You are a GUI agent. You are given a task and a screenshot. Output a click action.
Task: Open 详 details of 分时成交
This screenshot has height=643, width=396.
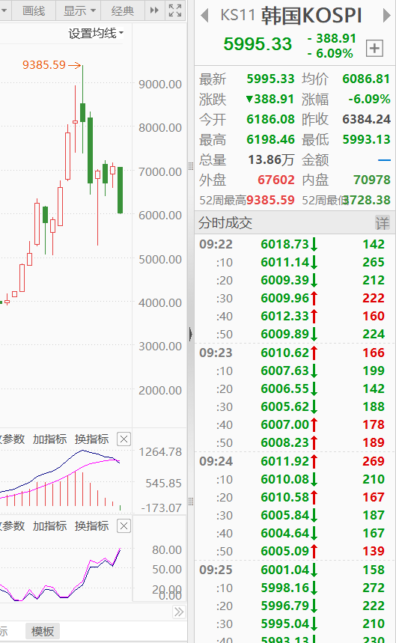pyautogui.click(x=382, y=223)
